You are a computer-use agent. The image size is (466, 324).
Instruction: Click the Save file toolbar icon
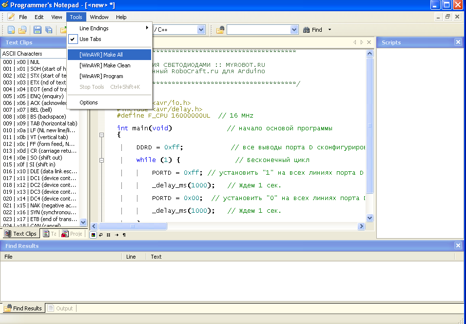coord(38,30)
